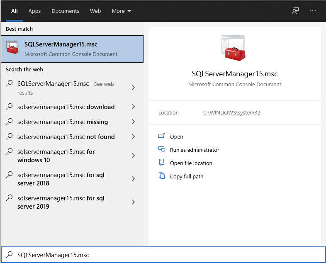The image size is (326, 263).
Task: Click the Copy full path icon
Action: [162, 176]
